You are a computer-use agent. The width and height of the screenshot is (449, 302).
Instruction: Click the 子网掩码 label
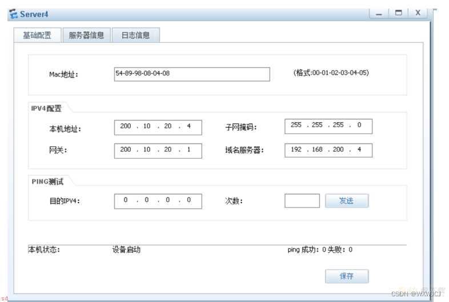click(241, 127)
